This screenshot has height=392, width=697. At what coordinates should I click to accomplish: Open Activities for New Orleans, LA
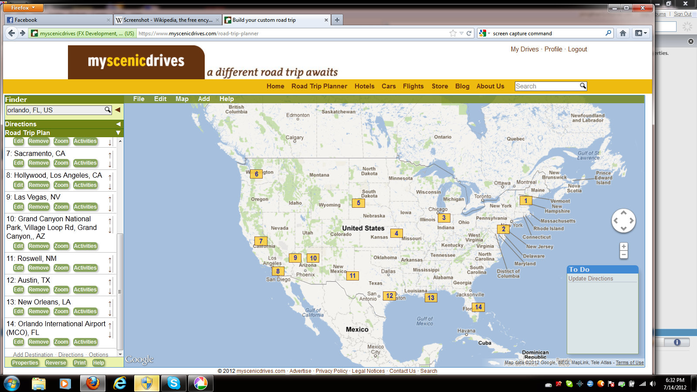[85, 311]
